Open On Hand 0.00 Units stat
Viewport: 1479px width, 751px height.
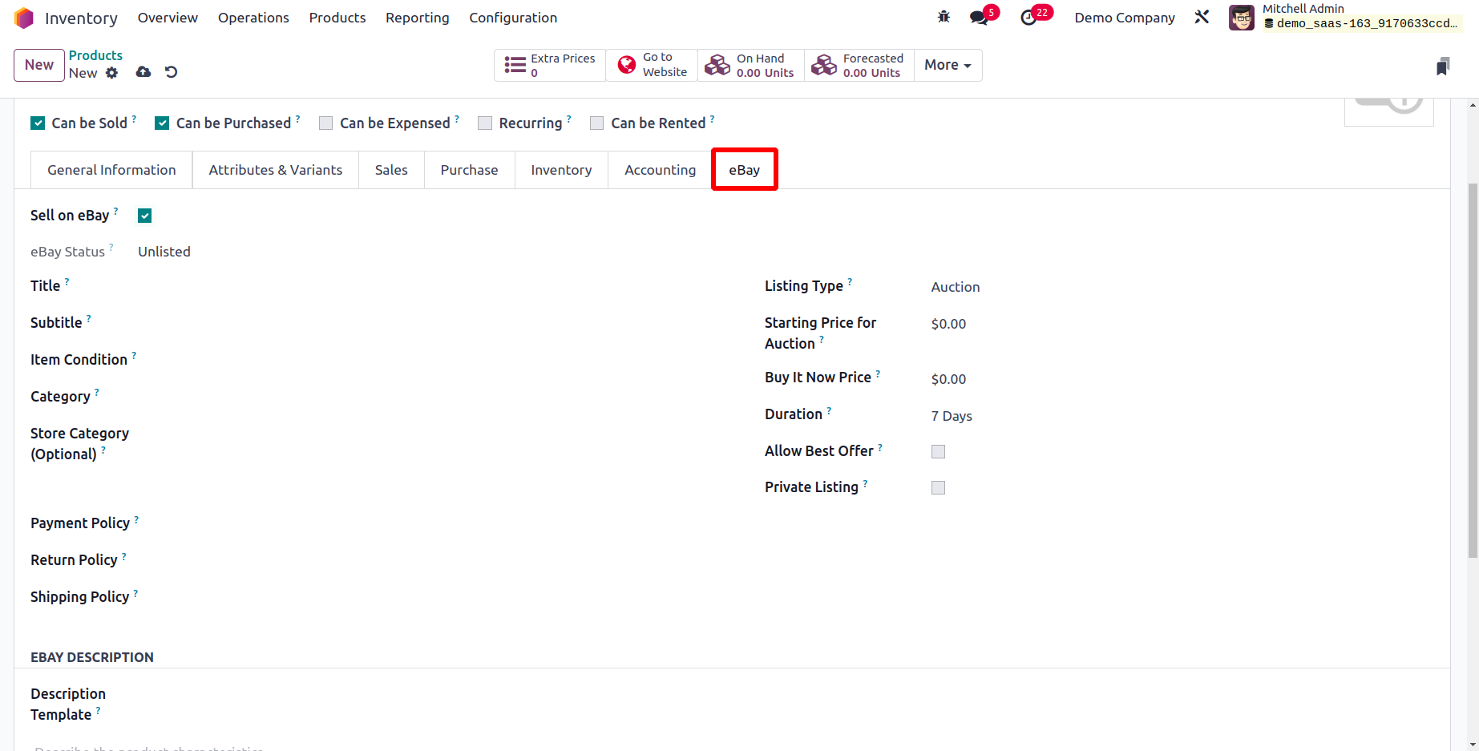pyautogui.click(x=750, y=65)
